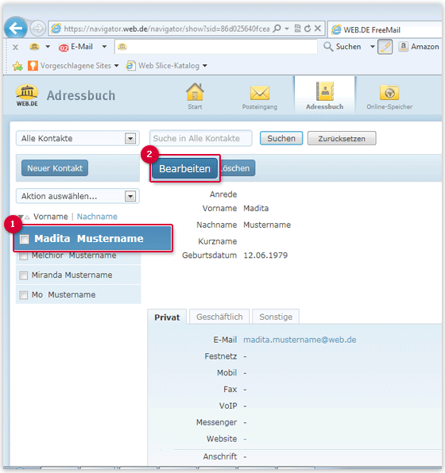Click the toolbar Suchen magnifier button
This screenshot has height=473, width=445.
click(x=342, y=47)
